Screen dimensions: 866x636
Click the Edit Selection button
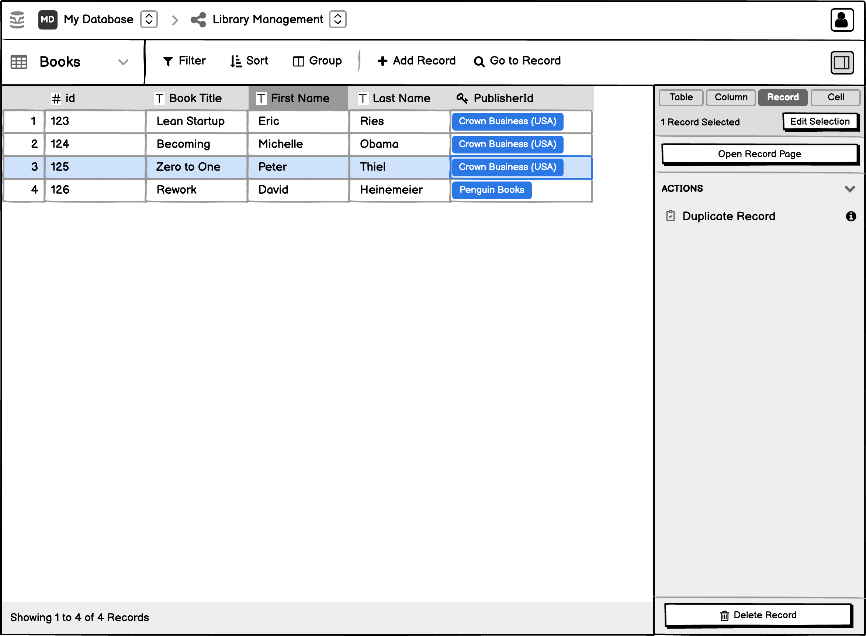click(x=820, y=122)
